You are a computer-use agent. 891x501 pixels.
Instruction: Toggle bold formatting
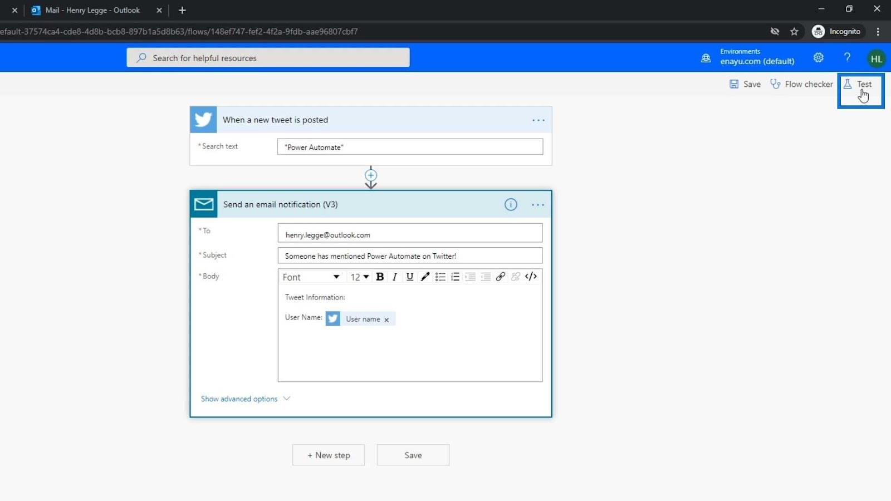380,277
